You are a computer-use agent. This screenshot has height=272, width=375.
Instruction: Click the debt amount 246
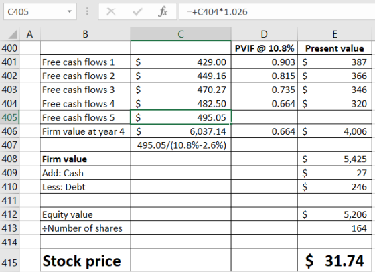(x=335, y=187)
